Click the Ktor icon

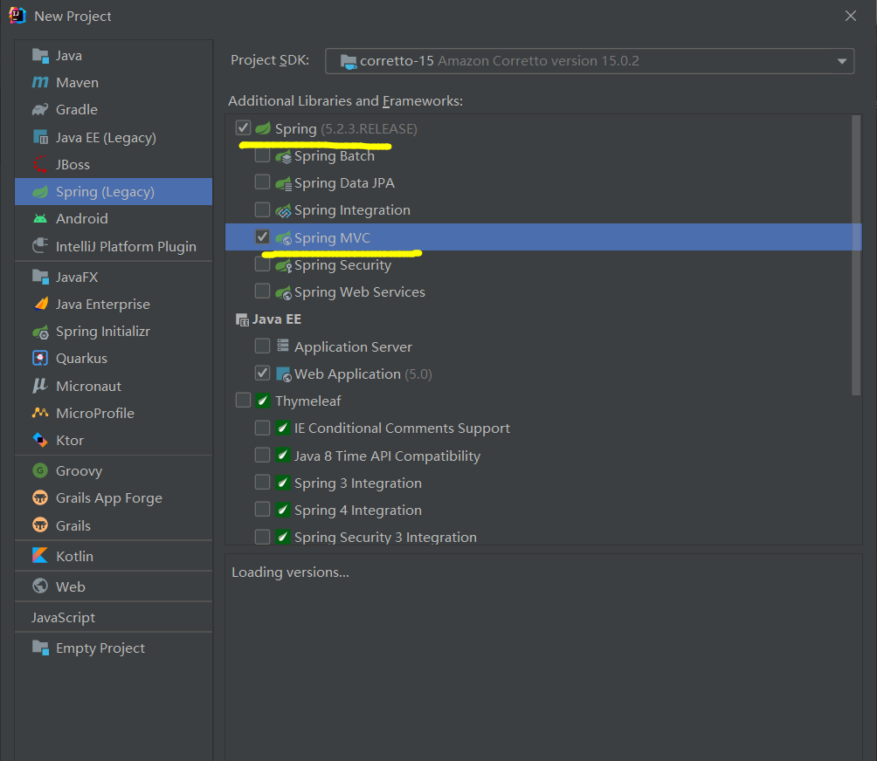coord(40,441)
